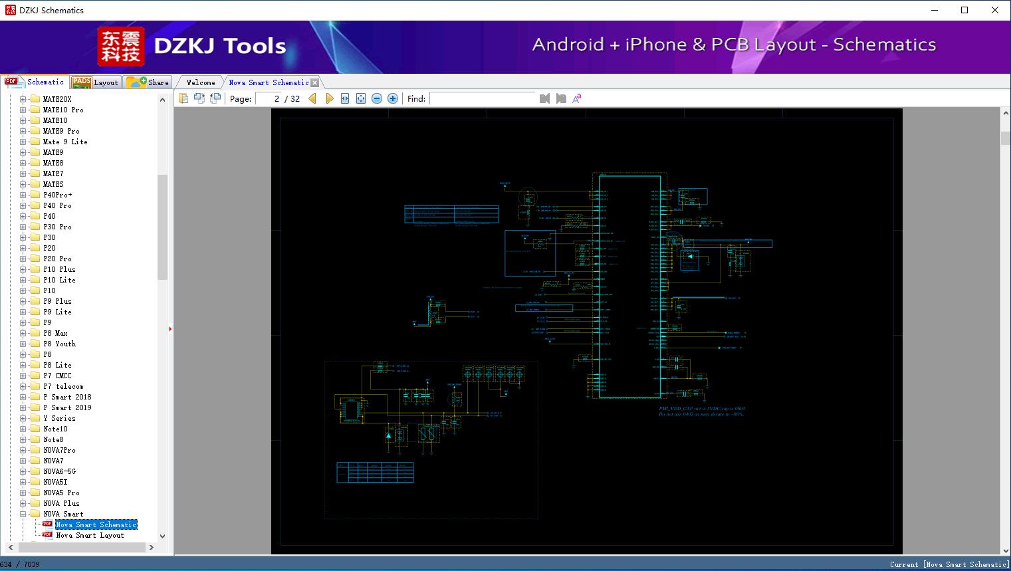This screenshot has height=571, width=1011.
Task: Expand the P40 Pro folder
Action: tap(23, 205)
